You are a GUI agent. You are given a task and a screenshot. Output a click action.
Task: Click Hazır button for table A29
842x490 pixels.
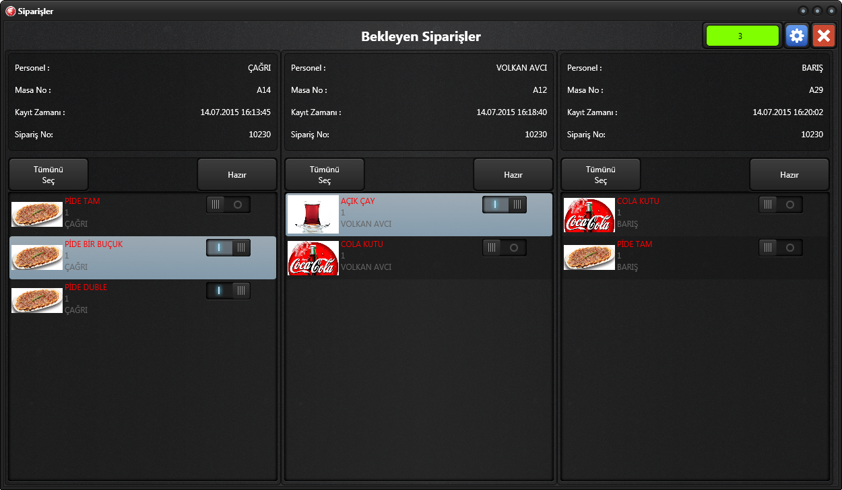tap(789, 175)
